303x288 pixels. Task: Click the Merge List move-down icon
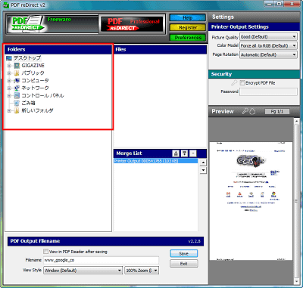pyautogui.click(x=185, y=153)
